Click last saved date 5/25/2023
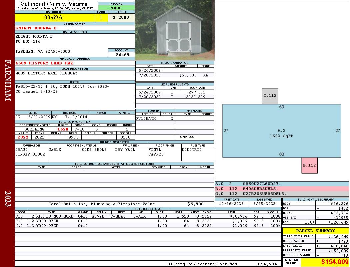 (264, 204)
